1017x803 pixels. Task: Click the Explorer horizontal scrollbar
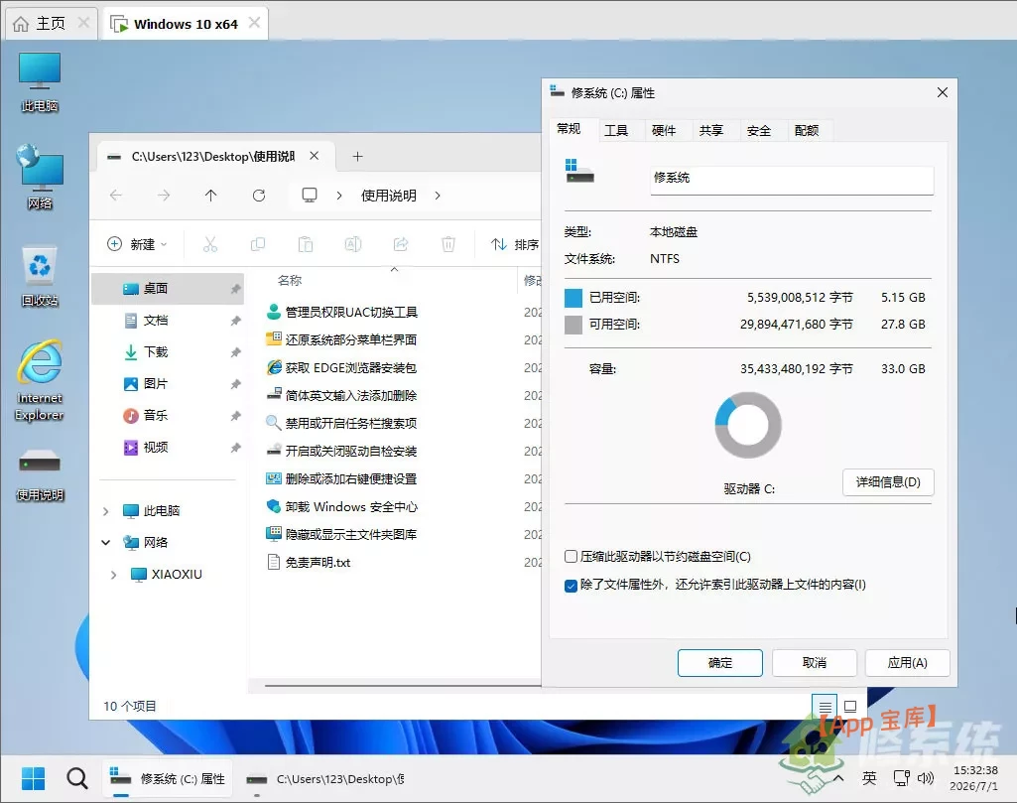click(402, 685)
